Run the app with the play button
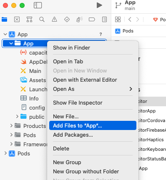Image resolution: width=166 pixels, height=180 pixels. [x=99, y=5]
